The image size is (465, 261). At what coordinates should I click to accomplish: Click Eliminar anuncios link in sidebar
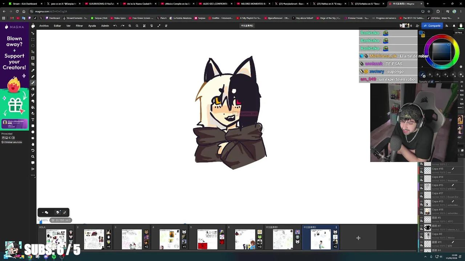pos(12,142)
